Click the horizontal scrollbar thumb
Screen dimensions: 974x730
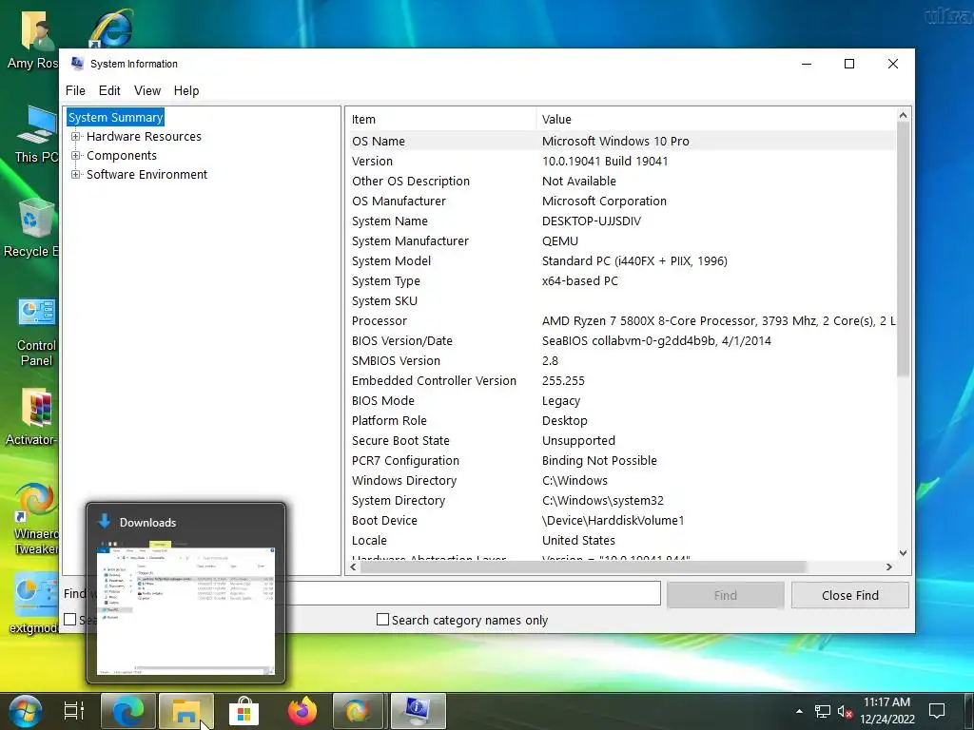click(583, 567)
